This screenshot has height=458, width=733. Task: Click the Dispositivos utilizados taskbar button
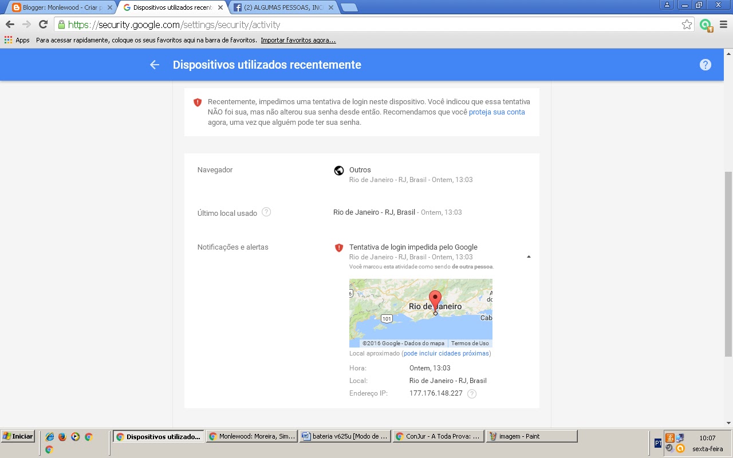159,436
